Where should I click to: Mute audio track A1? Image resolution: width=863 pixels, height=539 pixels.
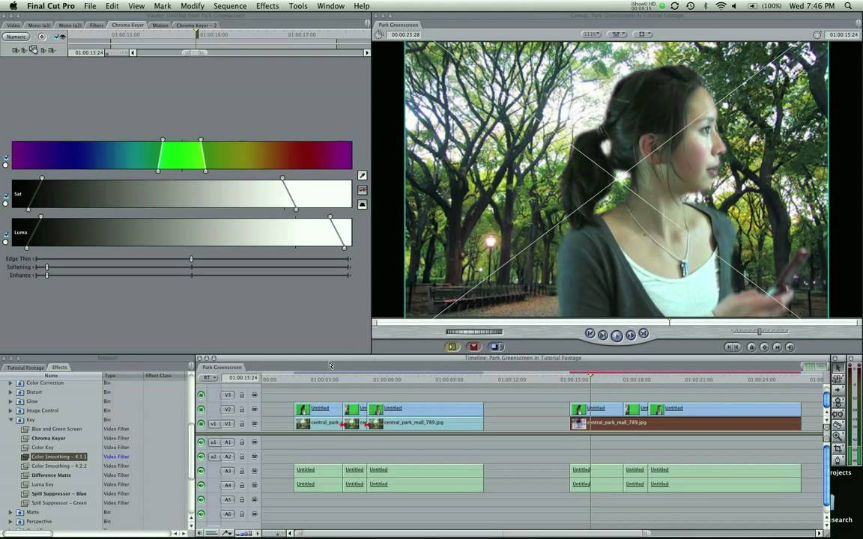coord(202,442)
